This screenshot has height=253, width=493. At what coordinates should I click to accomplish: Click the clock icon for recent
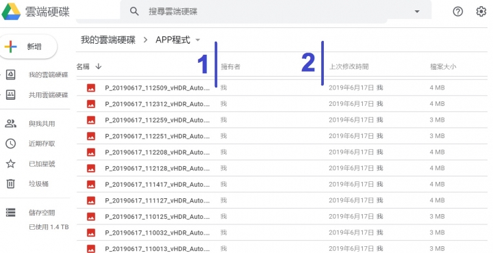coord(11,144)
